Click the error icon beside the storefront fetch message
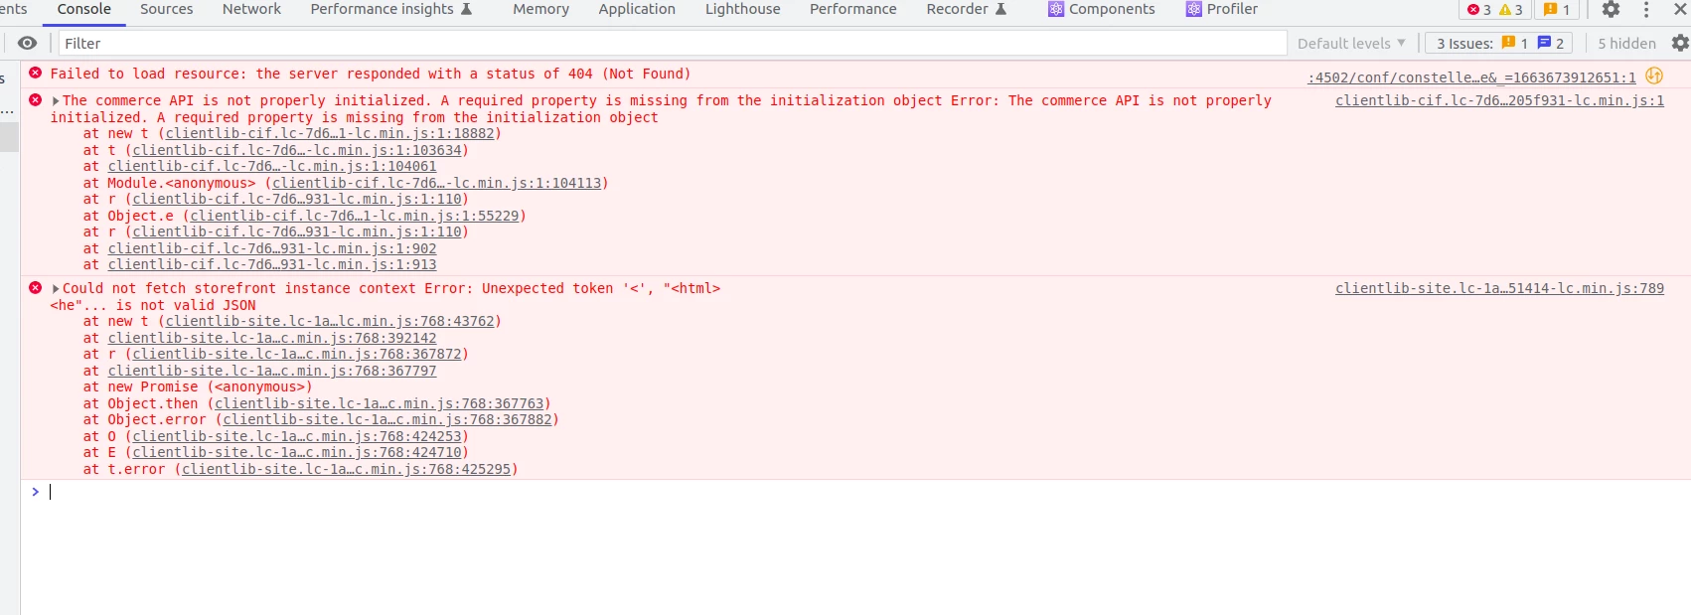1691x615 pixels. tap(36, 287)
